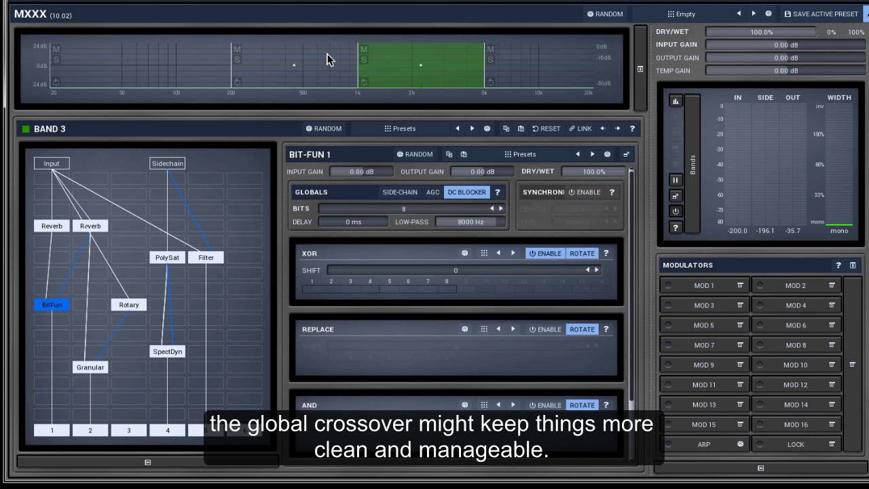Click the ARP randomize icon

point(740,444)
